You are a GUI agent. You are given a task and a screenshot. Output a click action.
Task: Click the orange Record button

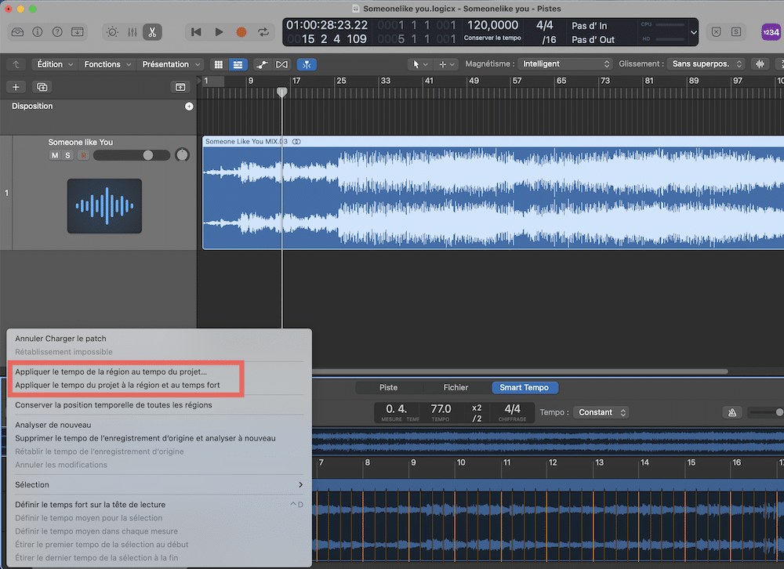[241, 32]
